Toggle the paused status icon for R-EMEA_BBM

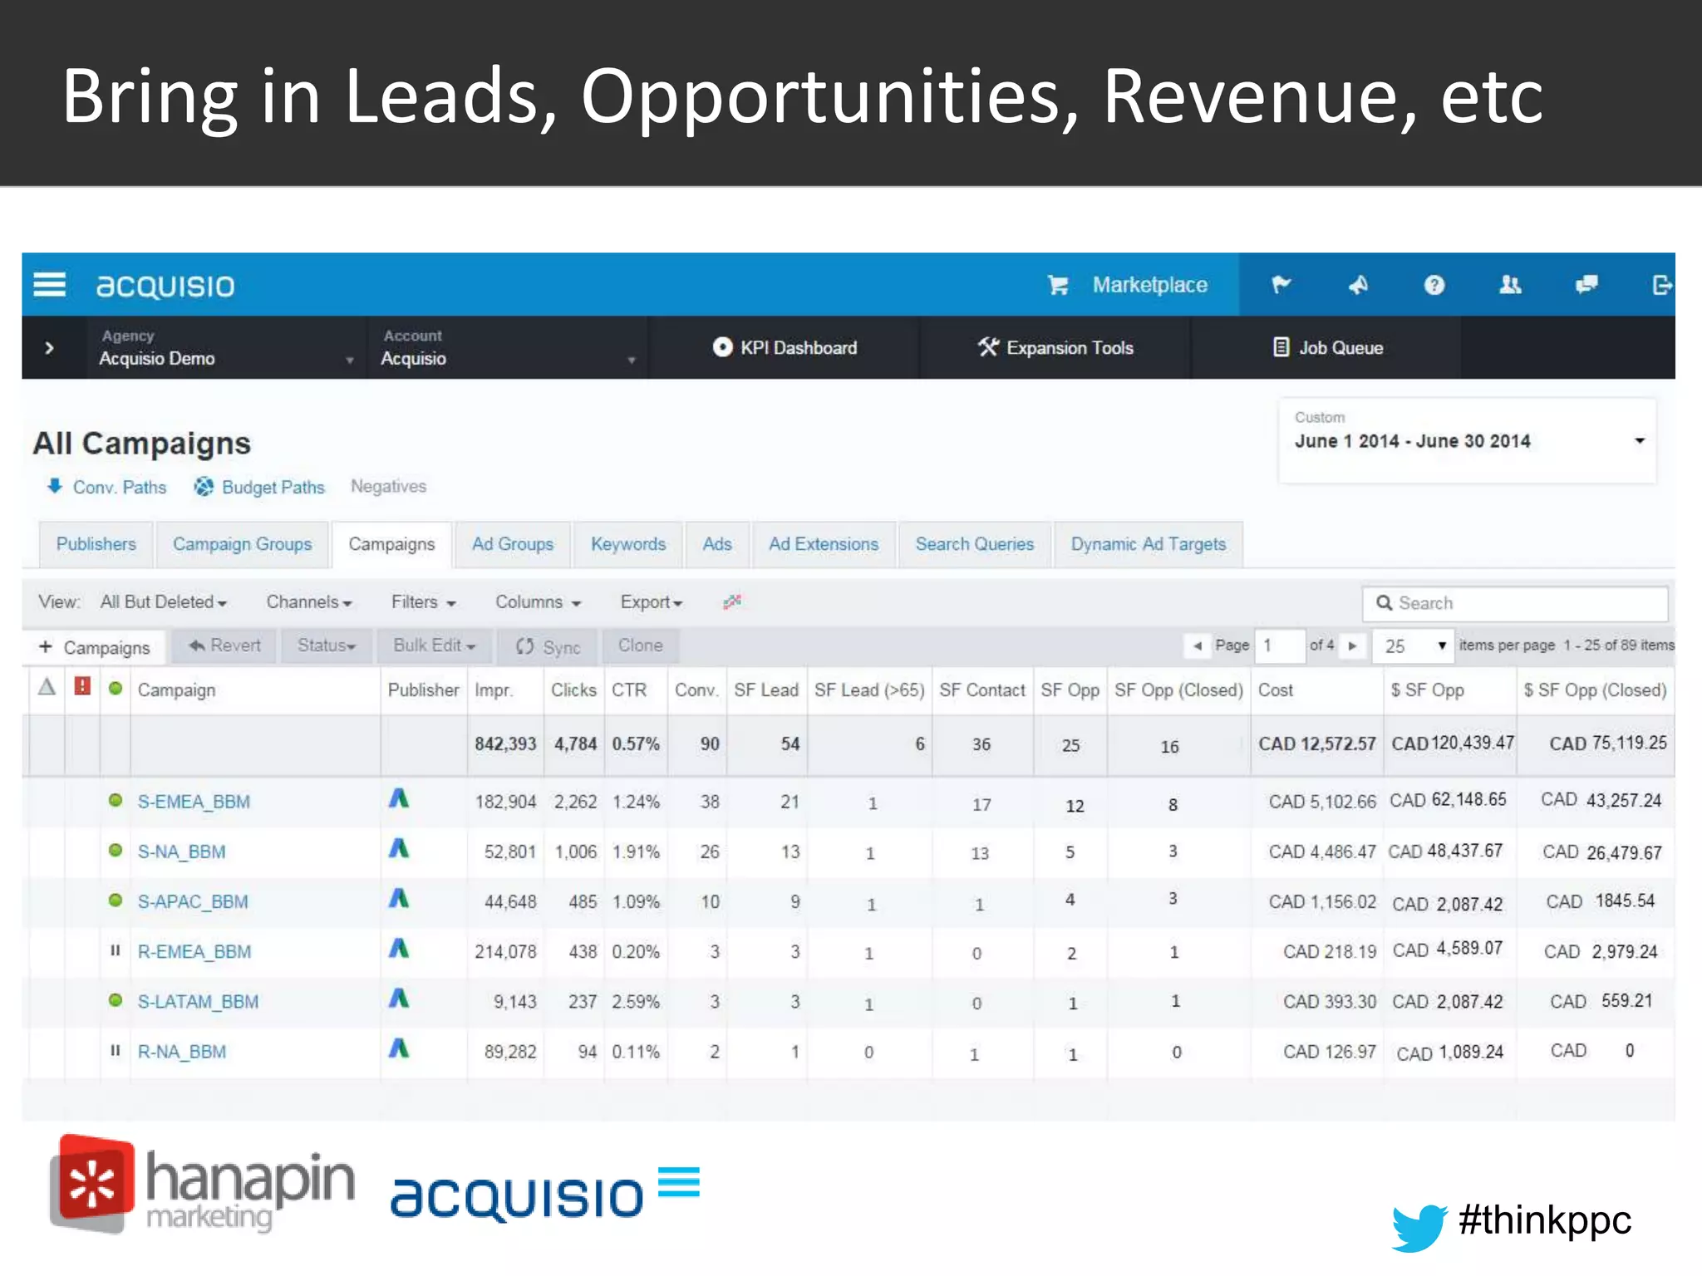click(116, 950)
